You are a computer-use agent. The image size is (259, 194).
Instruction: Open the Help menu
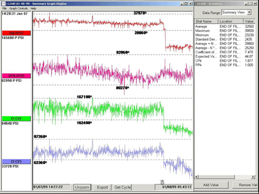(x=33, y=8)
